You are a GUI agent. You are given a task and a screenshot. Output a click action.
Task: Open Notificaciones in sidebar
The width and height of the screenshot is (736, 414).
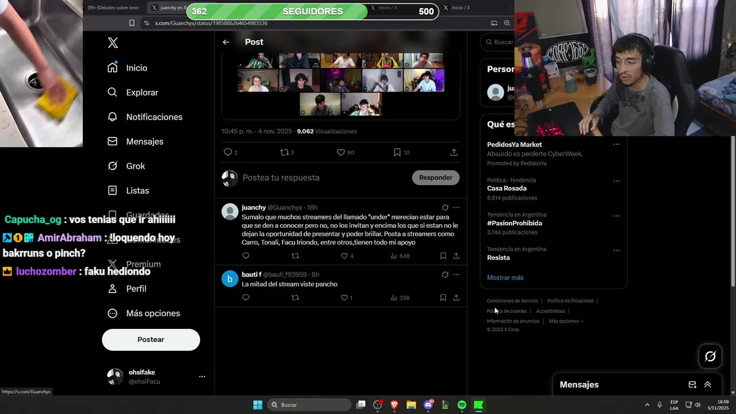click(x=145, y=117)
